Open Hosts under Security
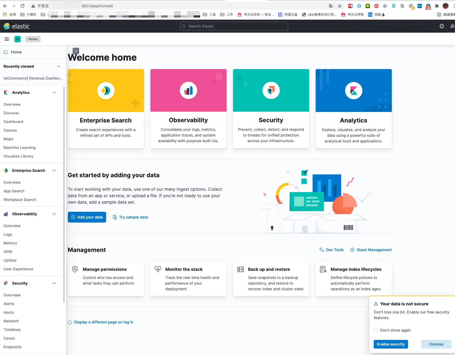455x355 pixels. coord(9,312)
